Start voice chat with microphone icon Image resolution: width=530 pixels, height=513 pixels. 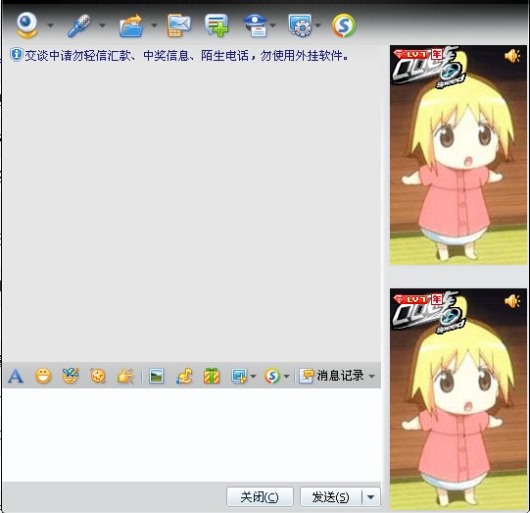(79, 26)
